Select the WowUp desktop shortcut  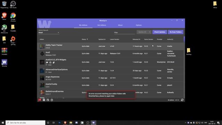(4, 63)
